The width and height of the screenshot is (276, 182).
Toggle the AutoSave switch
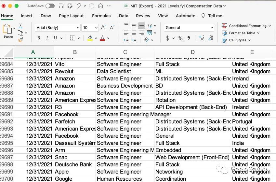50,6
